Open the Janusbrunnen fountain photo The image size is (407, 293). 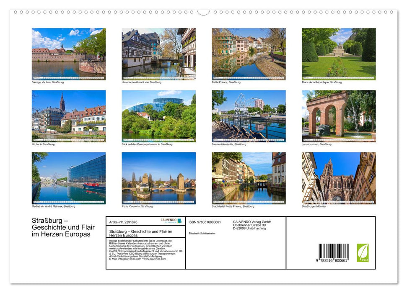[339, 116]
